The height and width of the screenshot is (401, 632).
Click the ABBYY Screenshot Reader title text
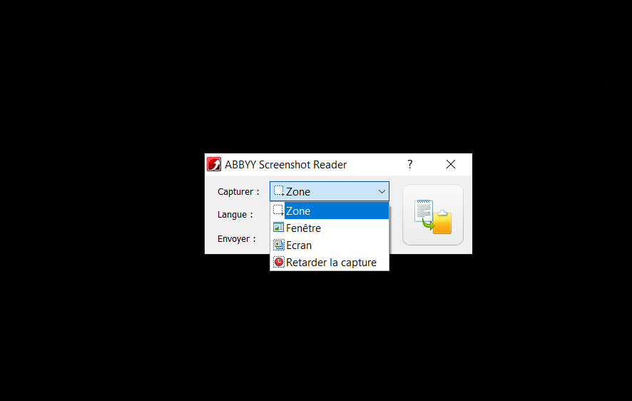click(286, 165)
